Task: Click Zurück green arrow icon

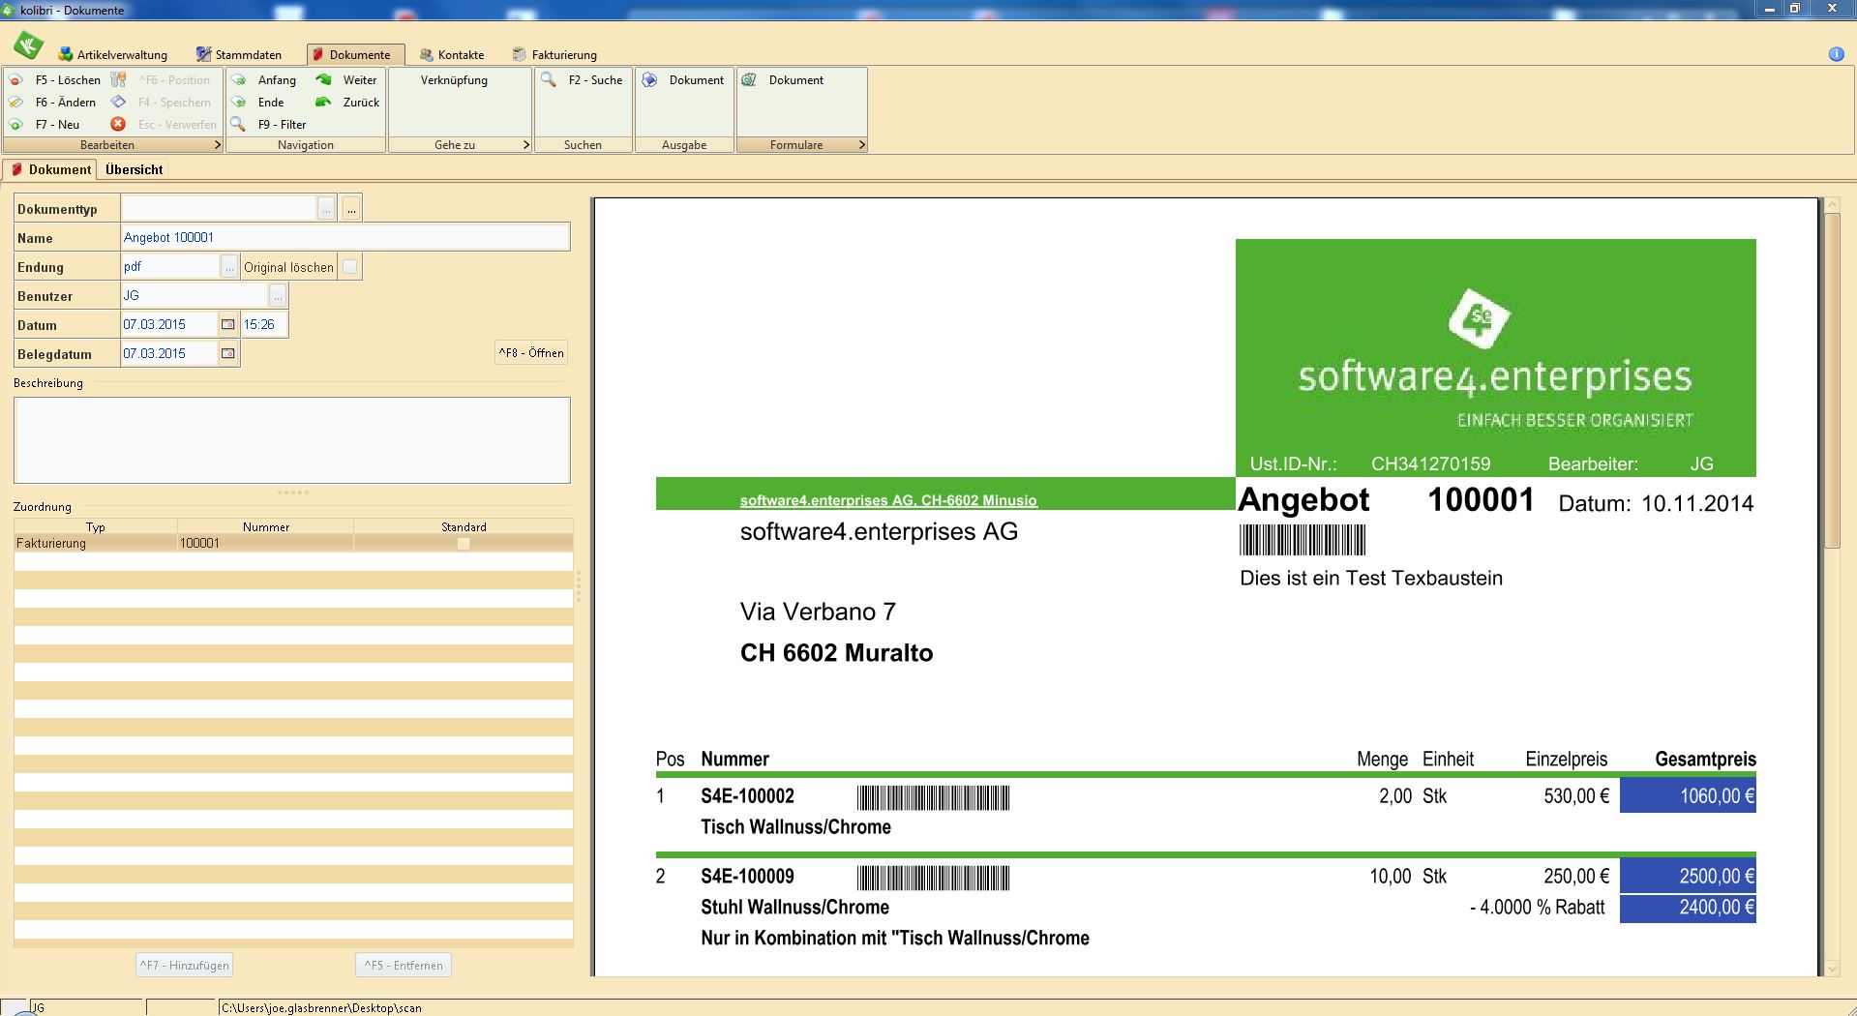Action: point(323,103)
